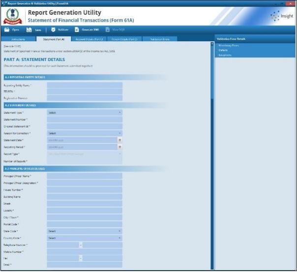Viewport: 297px width, 273px height.
Task: Switch to the Instructions tab
Action: tap(18, 39)
